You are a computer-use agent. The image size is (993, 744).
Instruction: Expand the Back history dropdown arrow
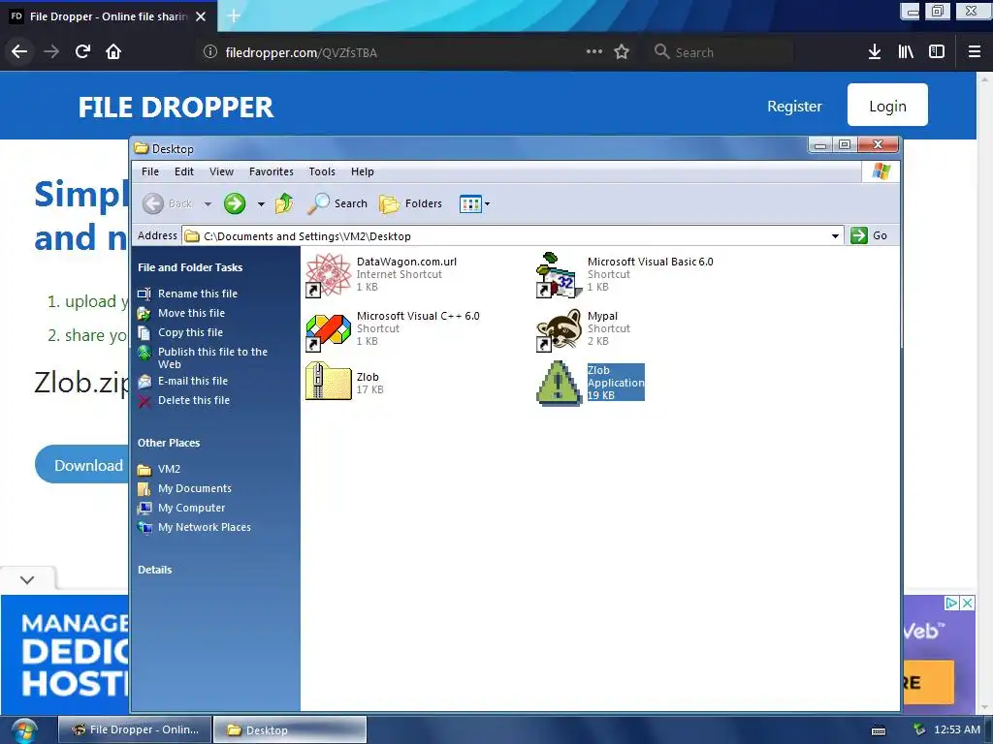[208, 204]
